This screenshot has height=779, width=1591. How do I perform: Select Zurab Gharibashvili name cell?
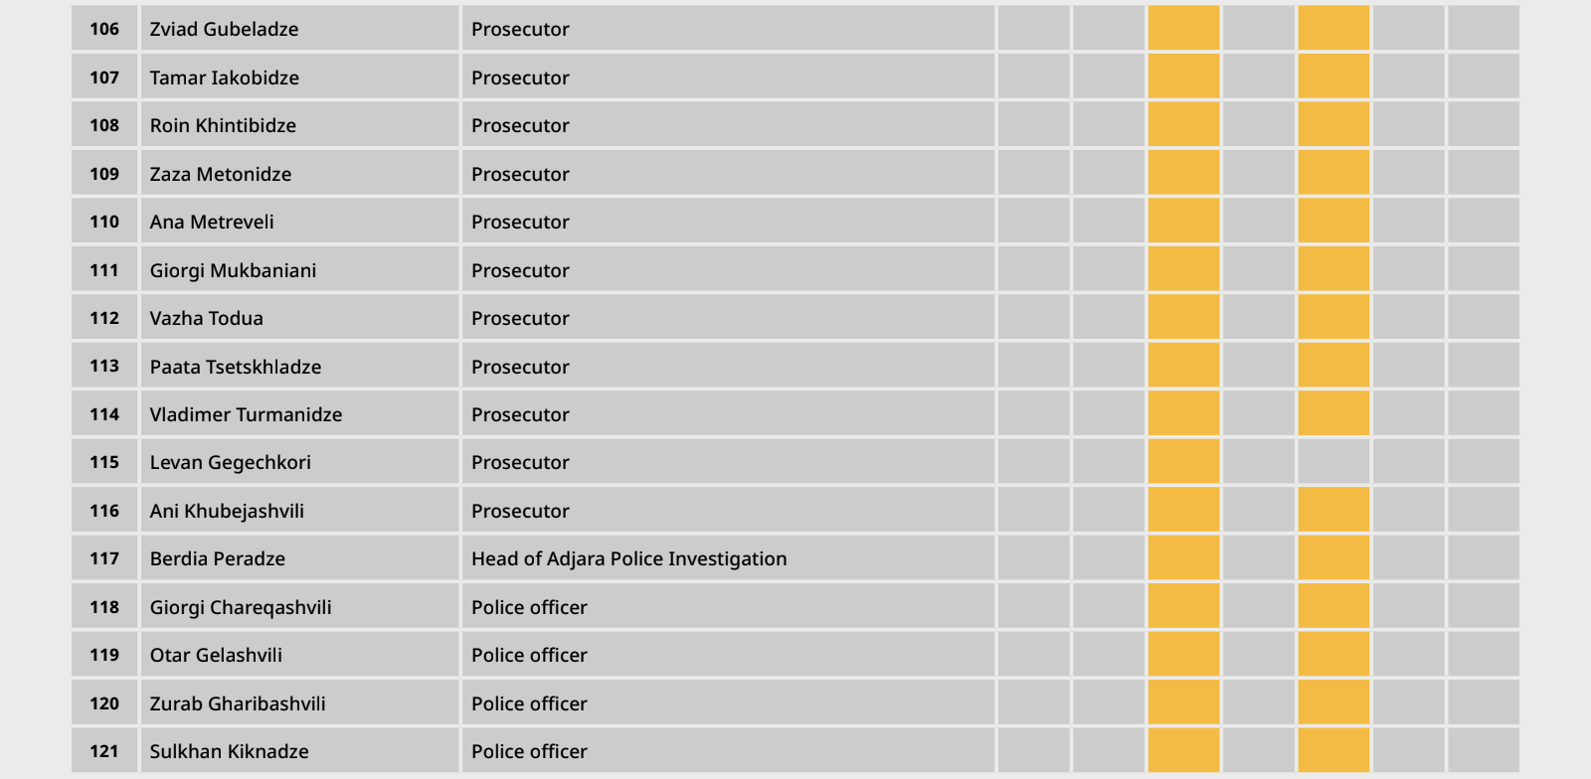click(299, 702)
